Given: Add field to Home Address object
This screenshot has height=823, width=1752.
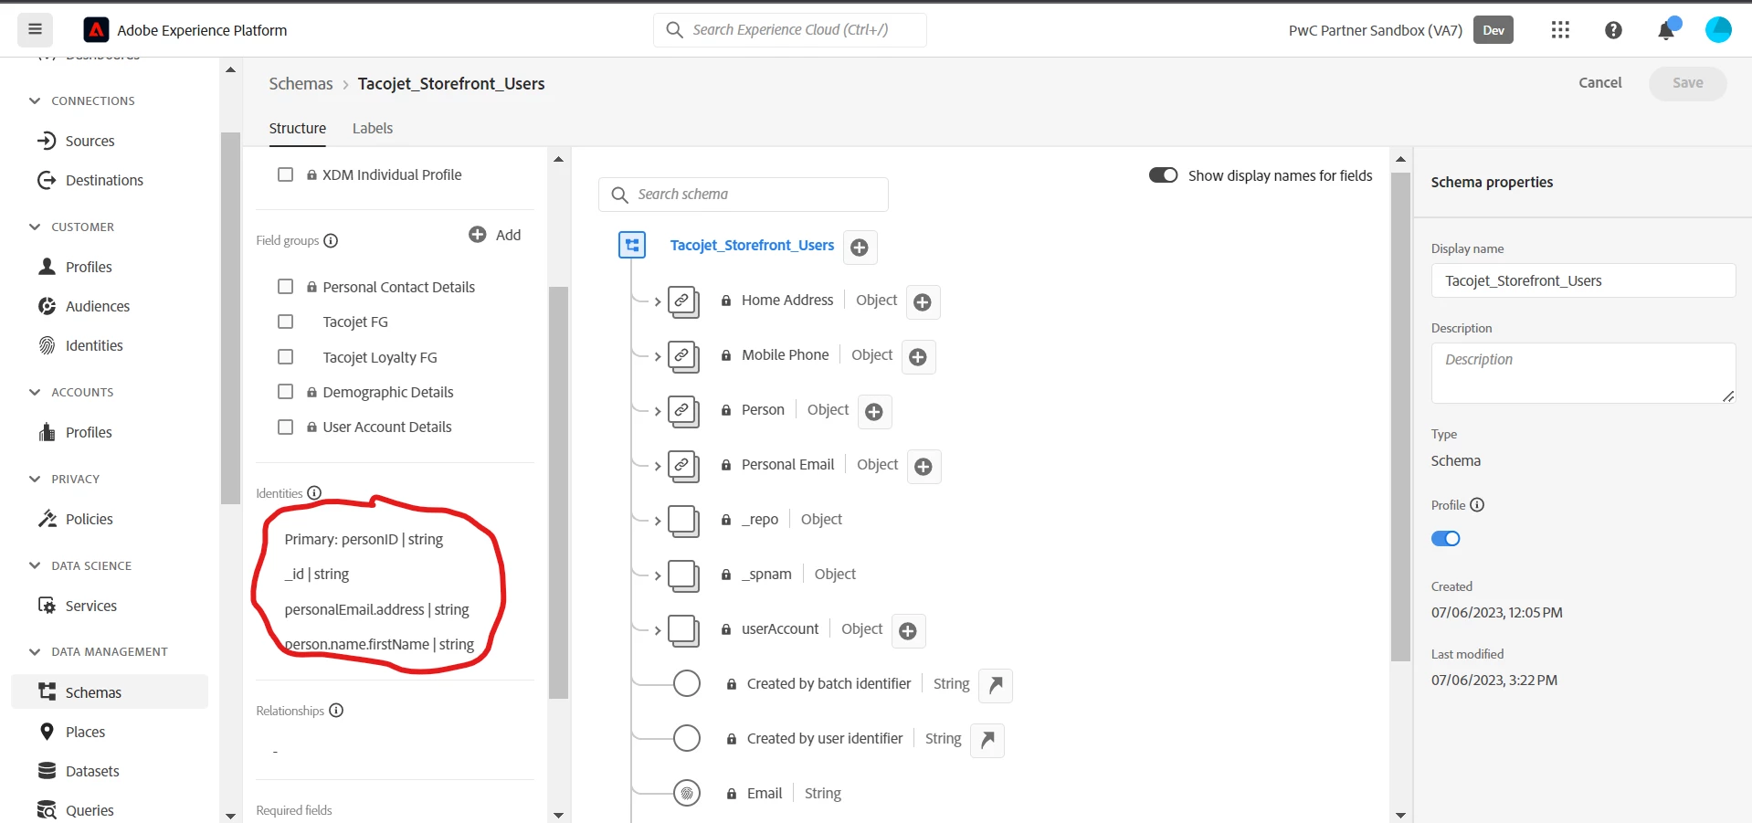Looking at the screenshot, I should coord(923,302).
